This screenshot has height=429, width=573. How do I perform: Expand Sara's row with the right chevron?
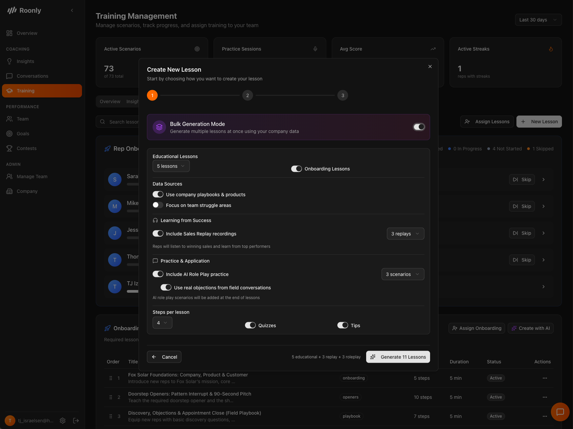(x=543, y=180)
